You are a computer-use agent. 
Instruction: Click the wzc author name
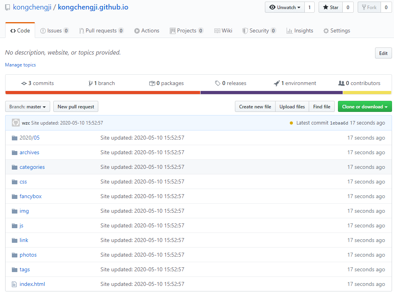coord(26,123)
